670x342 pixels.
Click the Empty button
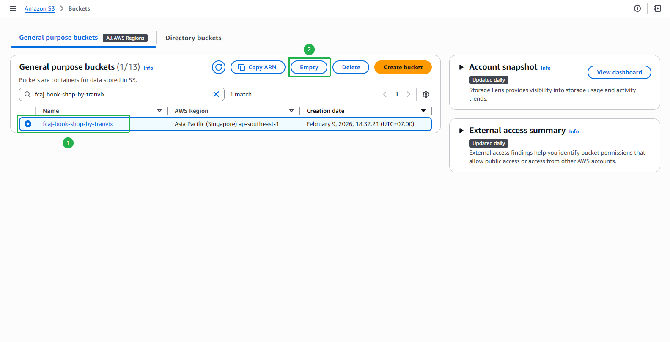309,67
